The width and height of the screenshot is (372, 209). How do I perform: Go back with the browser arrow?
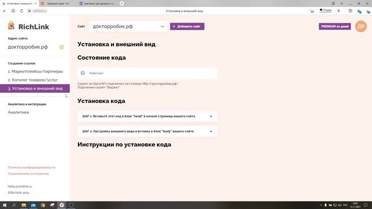[x=5, y=11]
